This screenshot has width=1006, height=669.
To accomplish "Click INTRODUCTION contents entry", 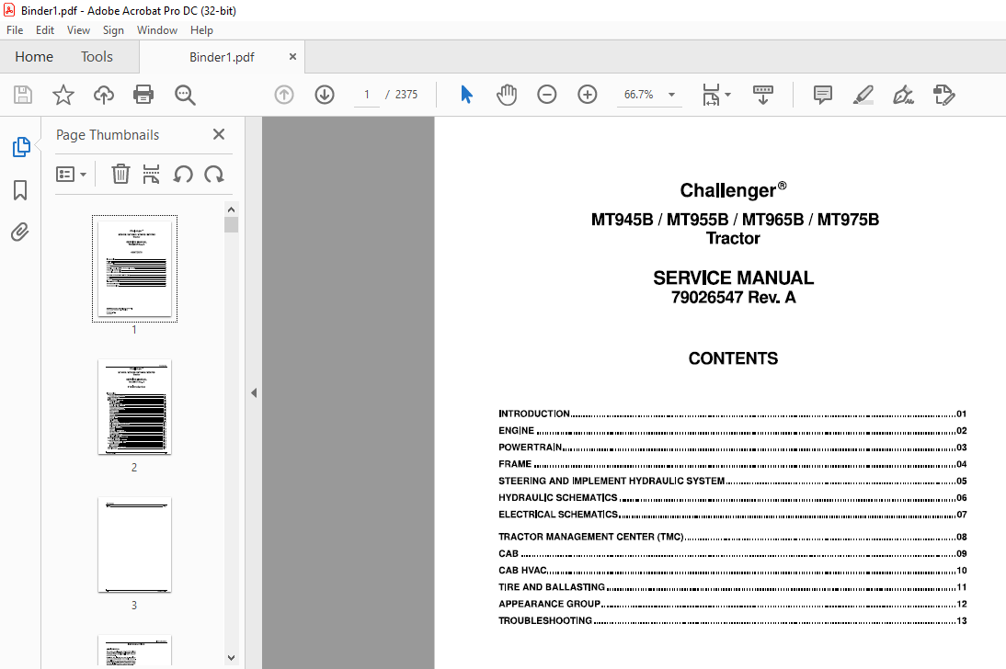I will coord(733,414).
